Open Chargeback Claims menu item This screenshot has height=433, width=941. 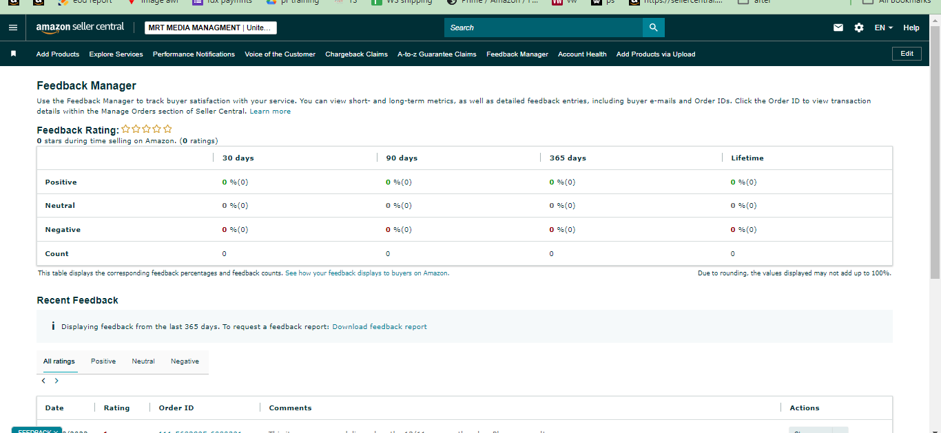tap(356, 54)
